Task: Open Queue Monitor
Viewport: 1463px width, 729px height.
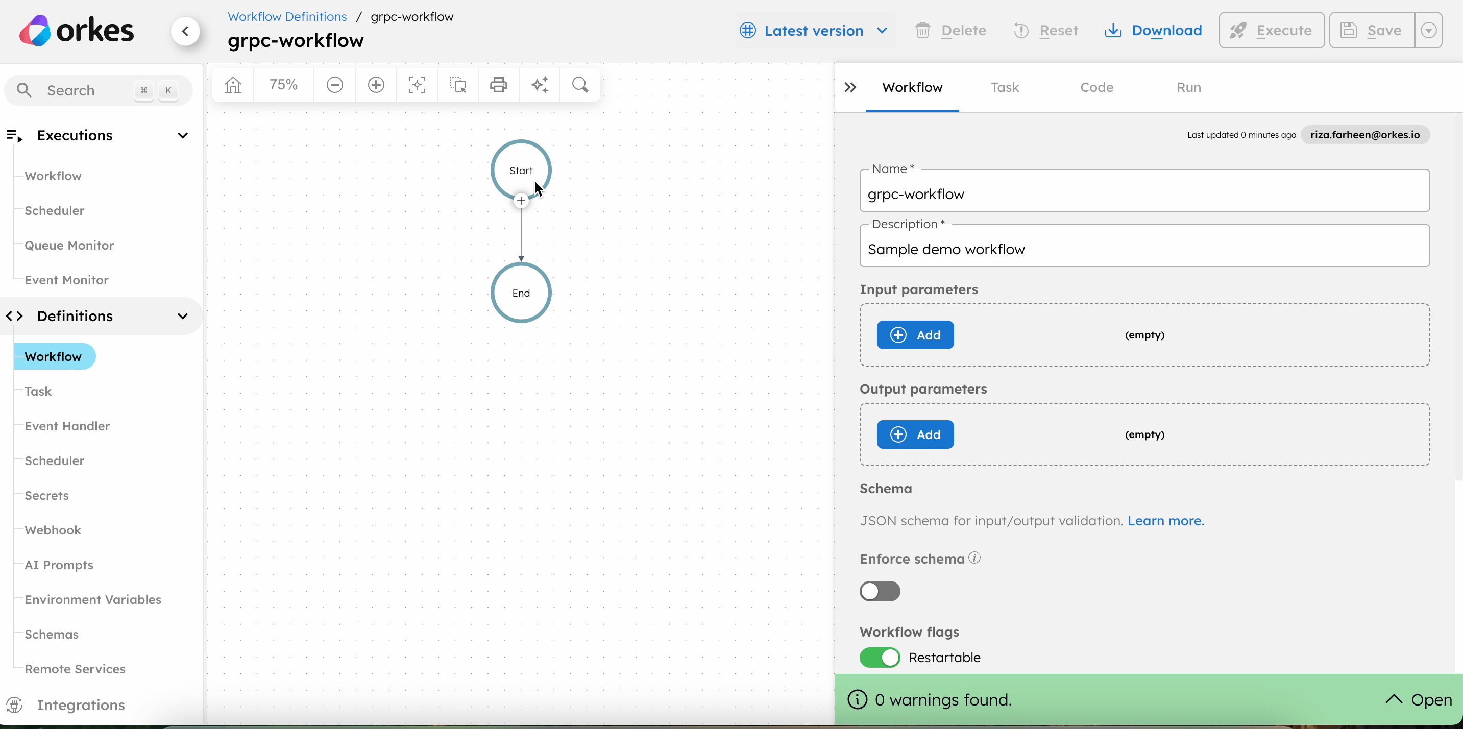Action: click(69, 245)
